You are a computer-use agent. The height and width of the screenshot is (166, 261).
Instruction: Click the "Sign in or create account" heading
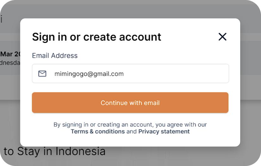click(96, 37)
